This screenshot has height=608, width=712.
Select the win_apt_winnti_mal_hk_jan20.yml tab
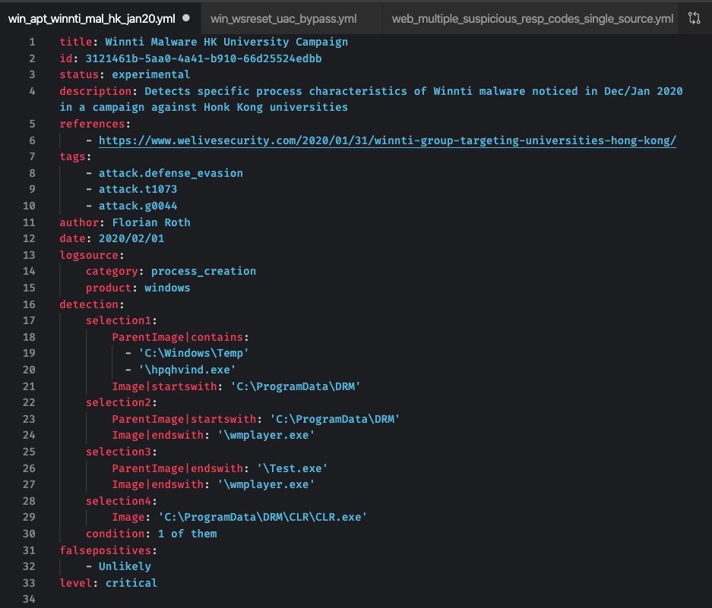(91, 19)
